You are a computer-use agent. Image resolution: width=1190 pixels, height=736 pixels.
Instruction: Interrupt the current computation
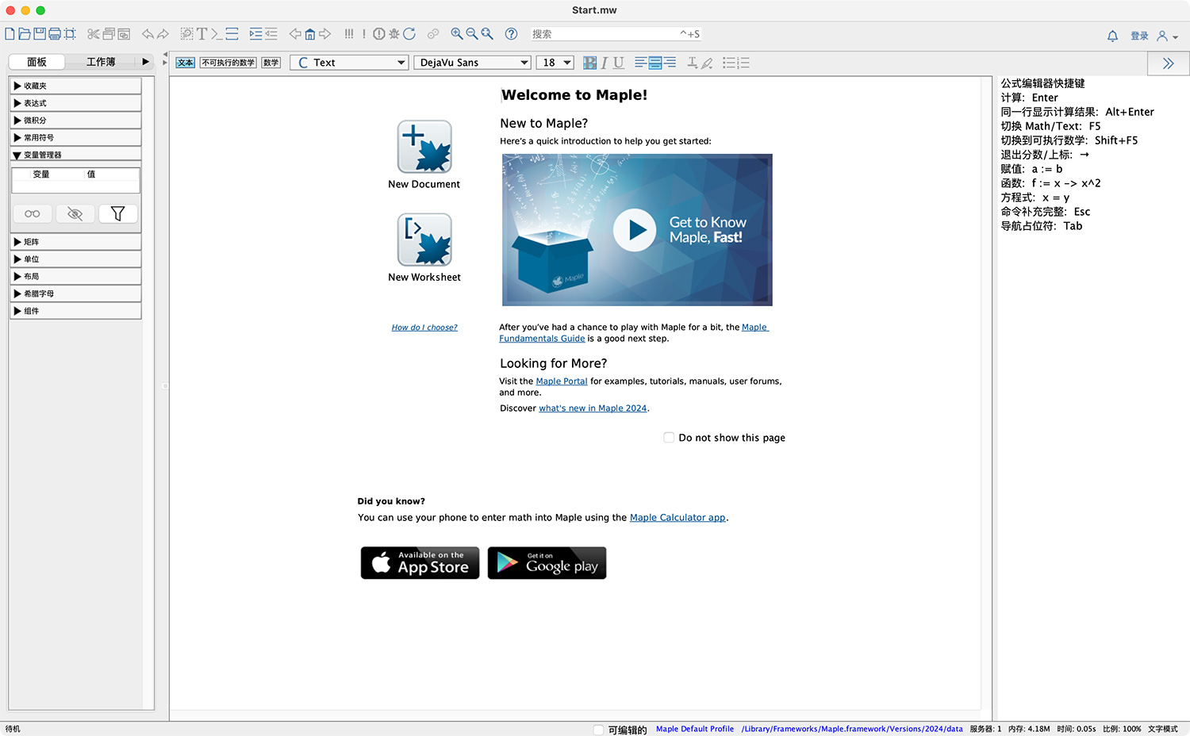click(x=378, y=33)
